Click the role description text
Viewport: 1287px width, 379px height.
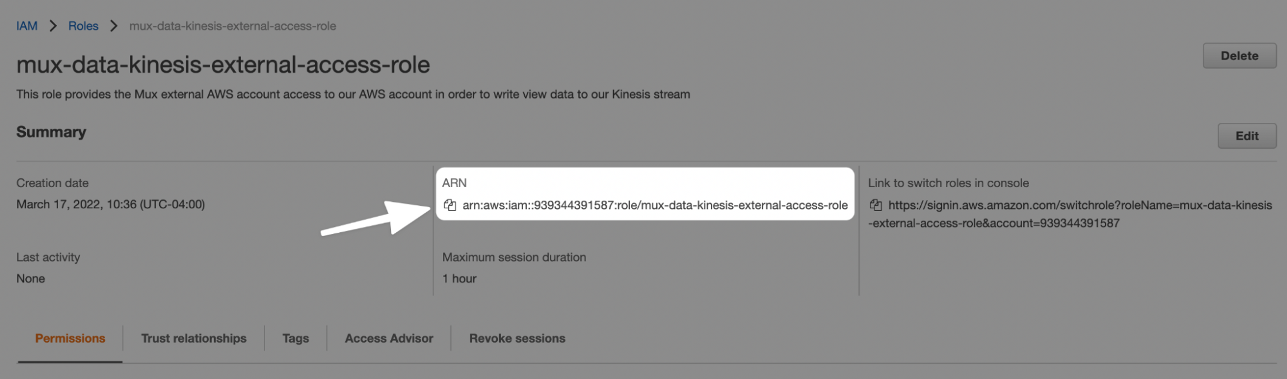click(x=353, y=94)
